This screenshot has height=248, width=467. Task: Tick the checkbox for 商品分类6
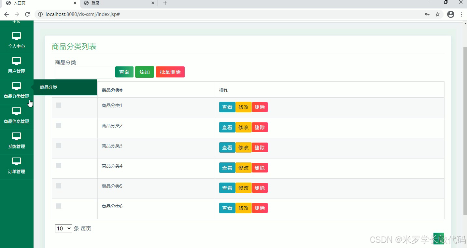(x=59, y=206)
